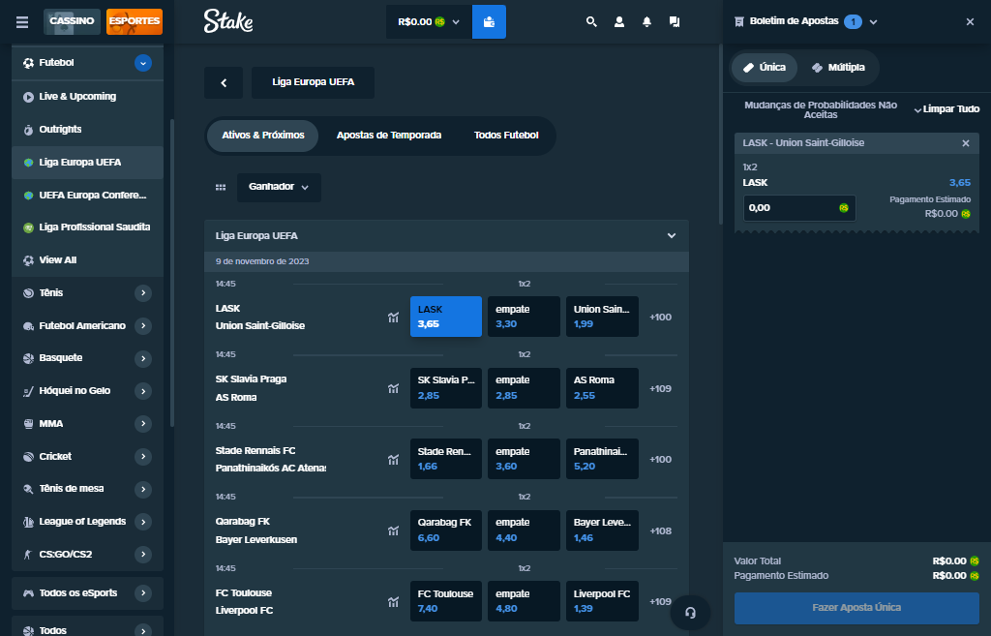
Task: Expand Futebol Americano category
Action: pyautogui.click(x=143, y=326)
